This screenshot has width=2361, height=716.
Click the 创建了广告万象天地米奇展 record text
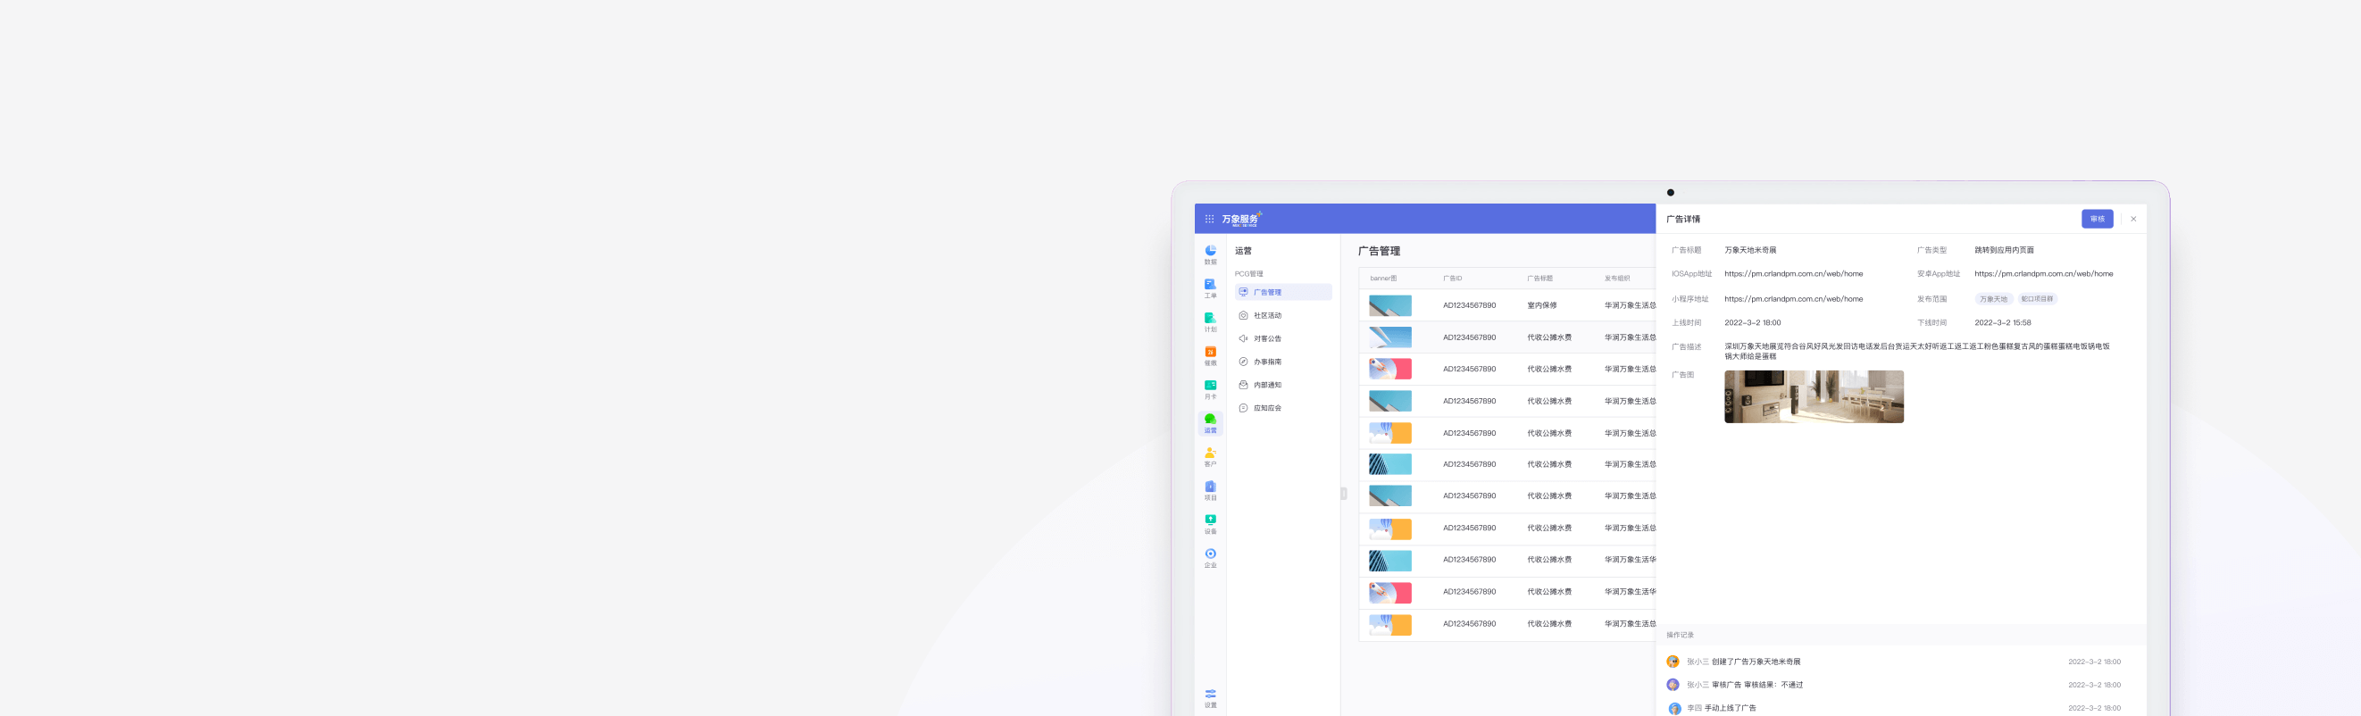coord(1756,662)
